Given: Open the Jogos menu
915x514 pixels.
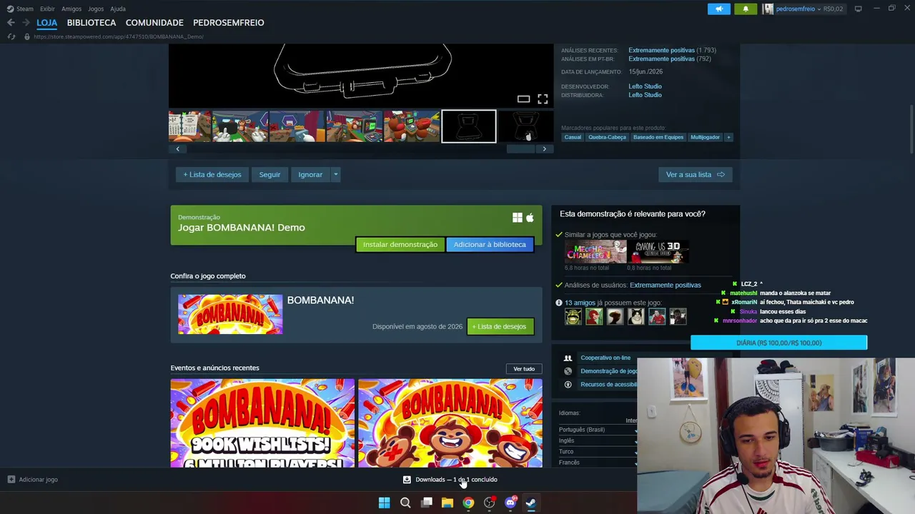Looking at the screenshot, I should point(96,9).
